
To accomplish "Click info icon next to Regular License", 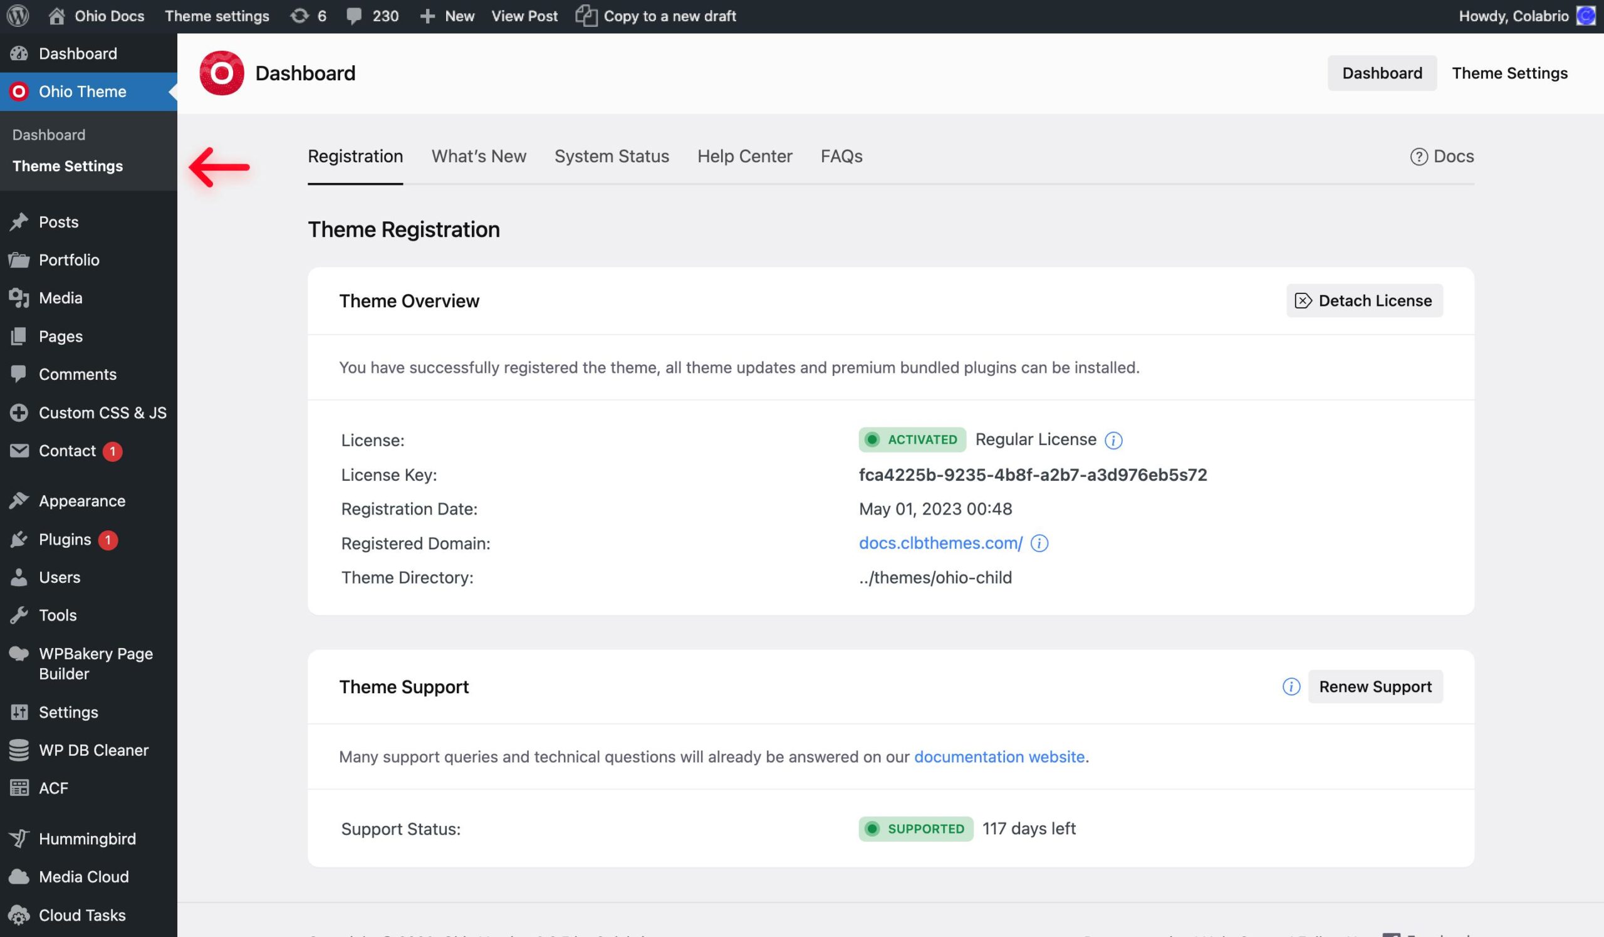I will [1113, 440].
